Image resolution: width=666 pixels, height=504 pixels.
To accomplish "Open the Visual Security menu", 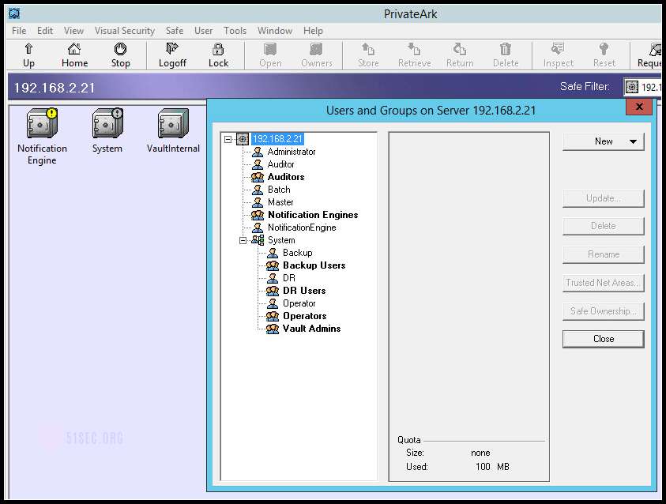I will (125, 31).
